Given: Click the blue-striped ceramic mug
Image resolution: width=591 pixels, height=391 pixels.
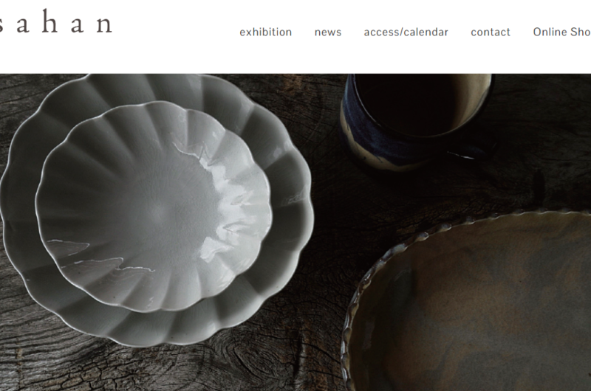Looking at the screenshot, I should click(416, 120).
